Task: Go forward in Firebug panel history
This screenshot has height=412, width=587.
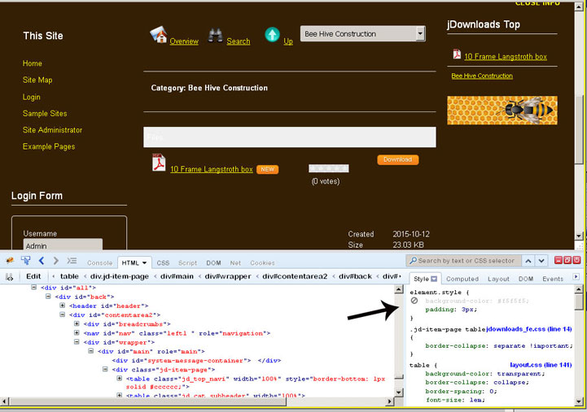Action: [x=56, y=261]
